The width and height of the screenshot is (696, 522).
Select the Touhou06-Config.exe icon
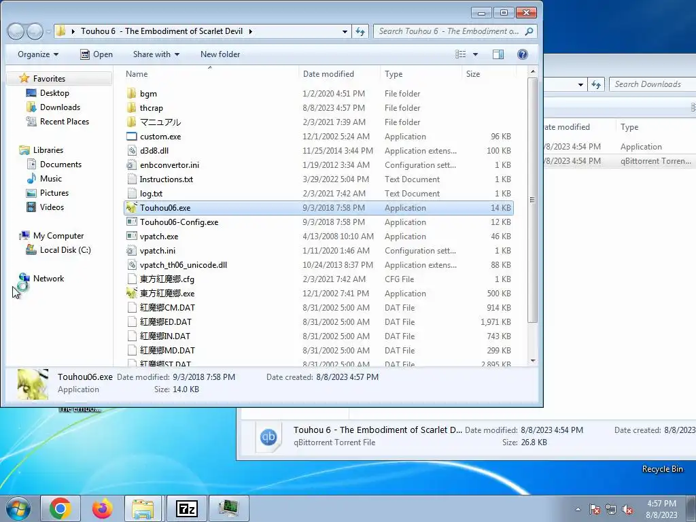click(x=131, y=222)
